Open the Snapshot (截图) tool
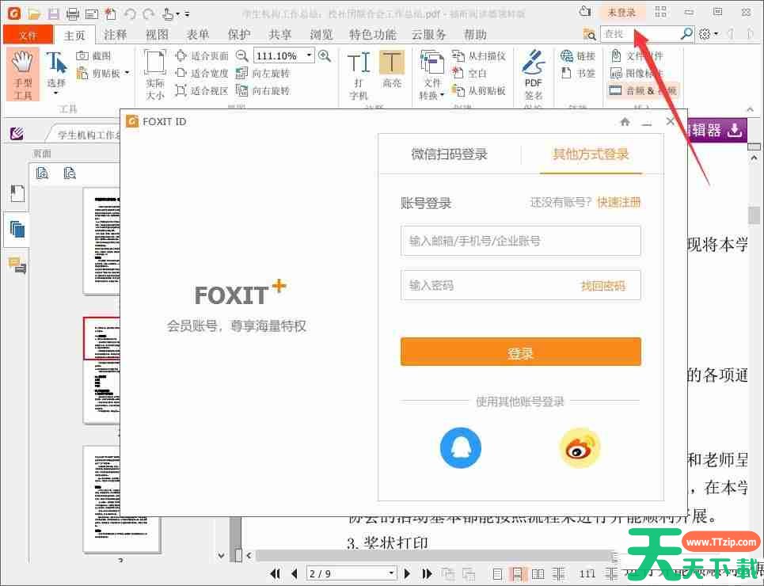The height and width of the screenshot is (586, 764). [x=93, y=55]
